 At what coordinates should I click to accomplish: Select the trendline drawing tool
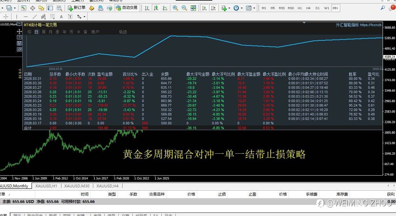tap(35, 17)
